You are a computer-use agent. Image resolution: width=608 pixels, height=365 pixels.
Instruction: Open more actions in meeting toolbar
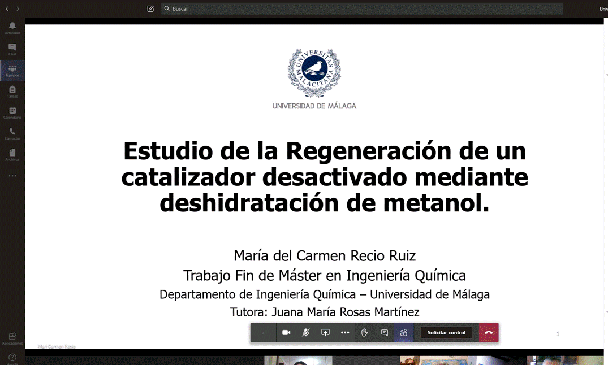(x=344, y=332)
